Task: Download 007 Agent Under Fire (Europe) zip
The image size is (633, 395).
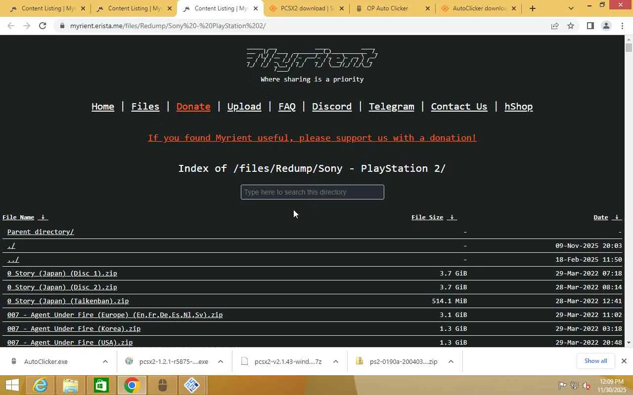Action: [115, 315]
